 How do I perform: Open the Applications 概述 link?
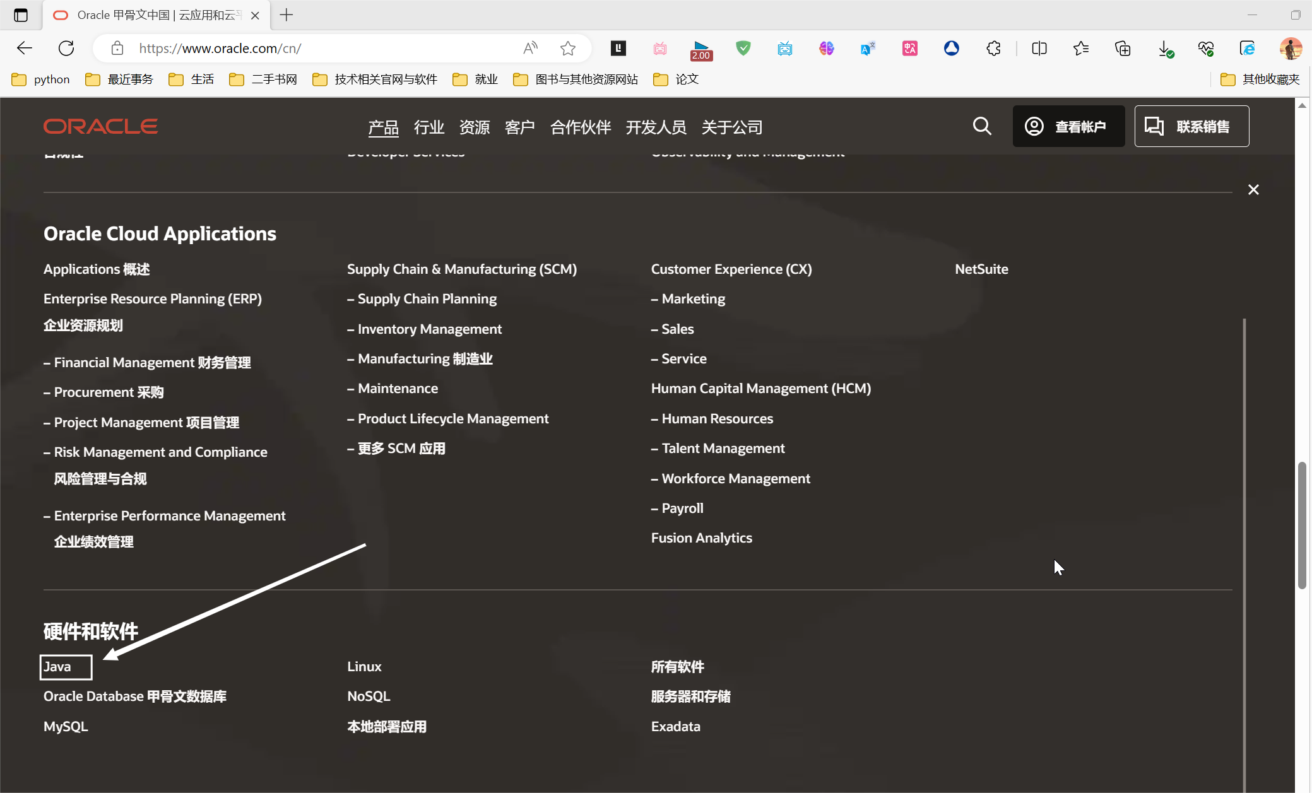97,269
